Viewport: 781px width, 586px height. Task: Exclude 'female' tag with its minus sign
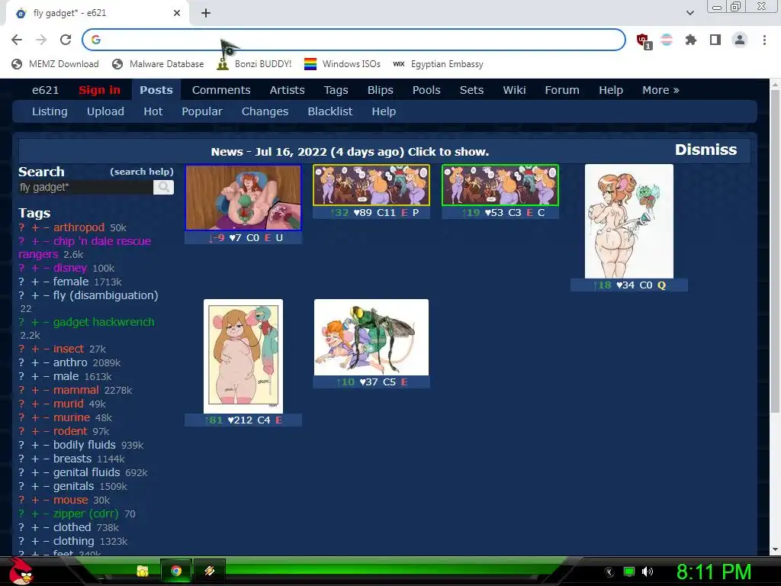[46, 282]
